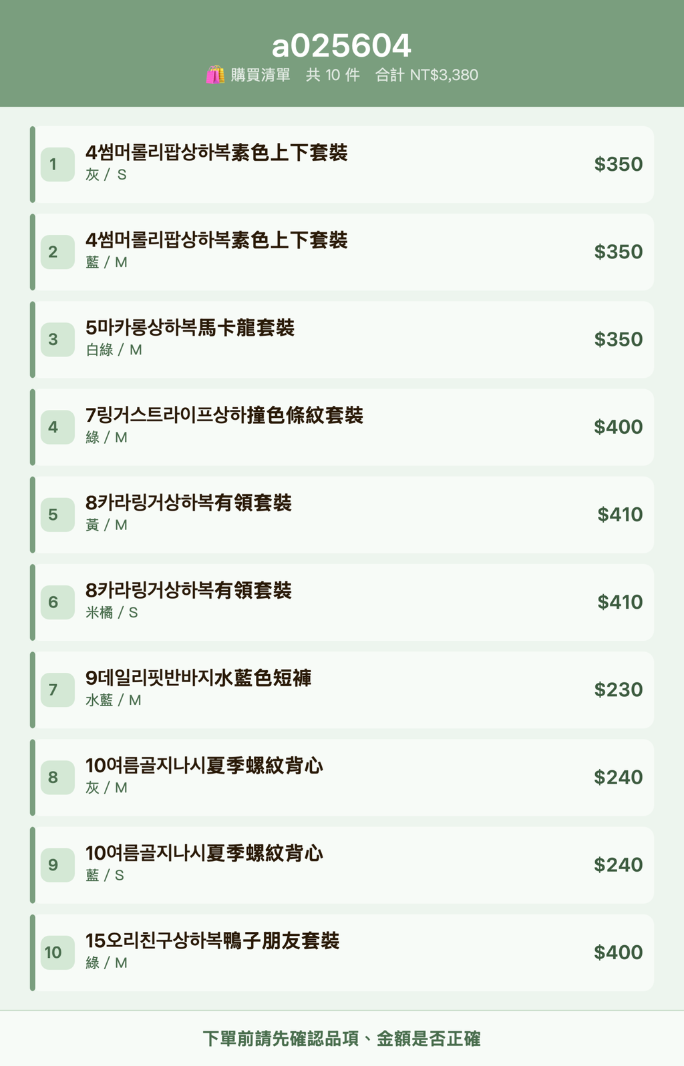Select the 米橘 / S variant text

(112, 612)
